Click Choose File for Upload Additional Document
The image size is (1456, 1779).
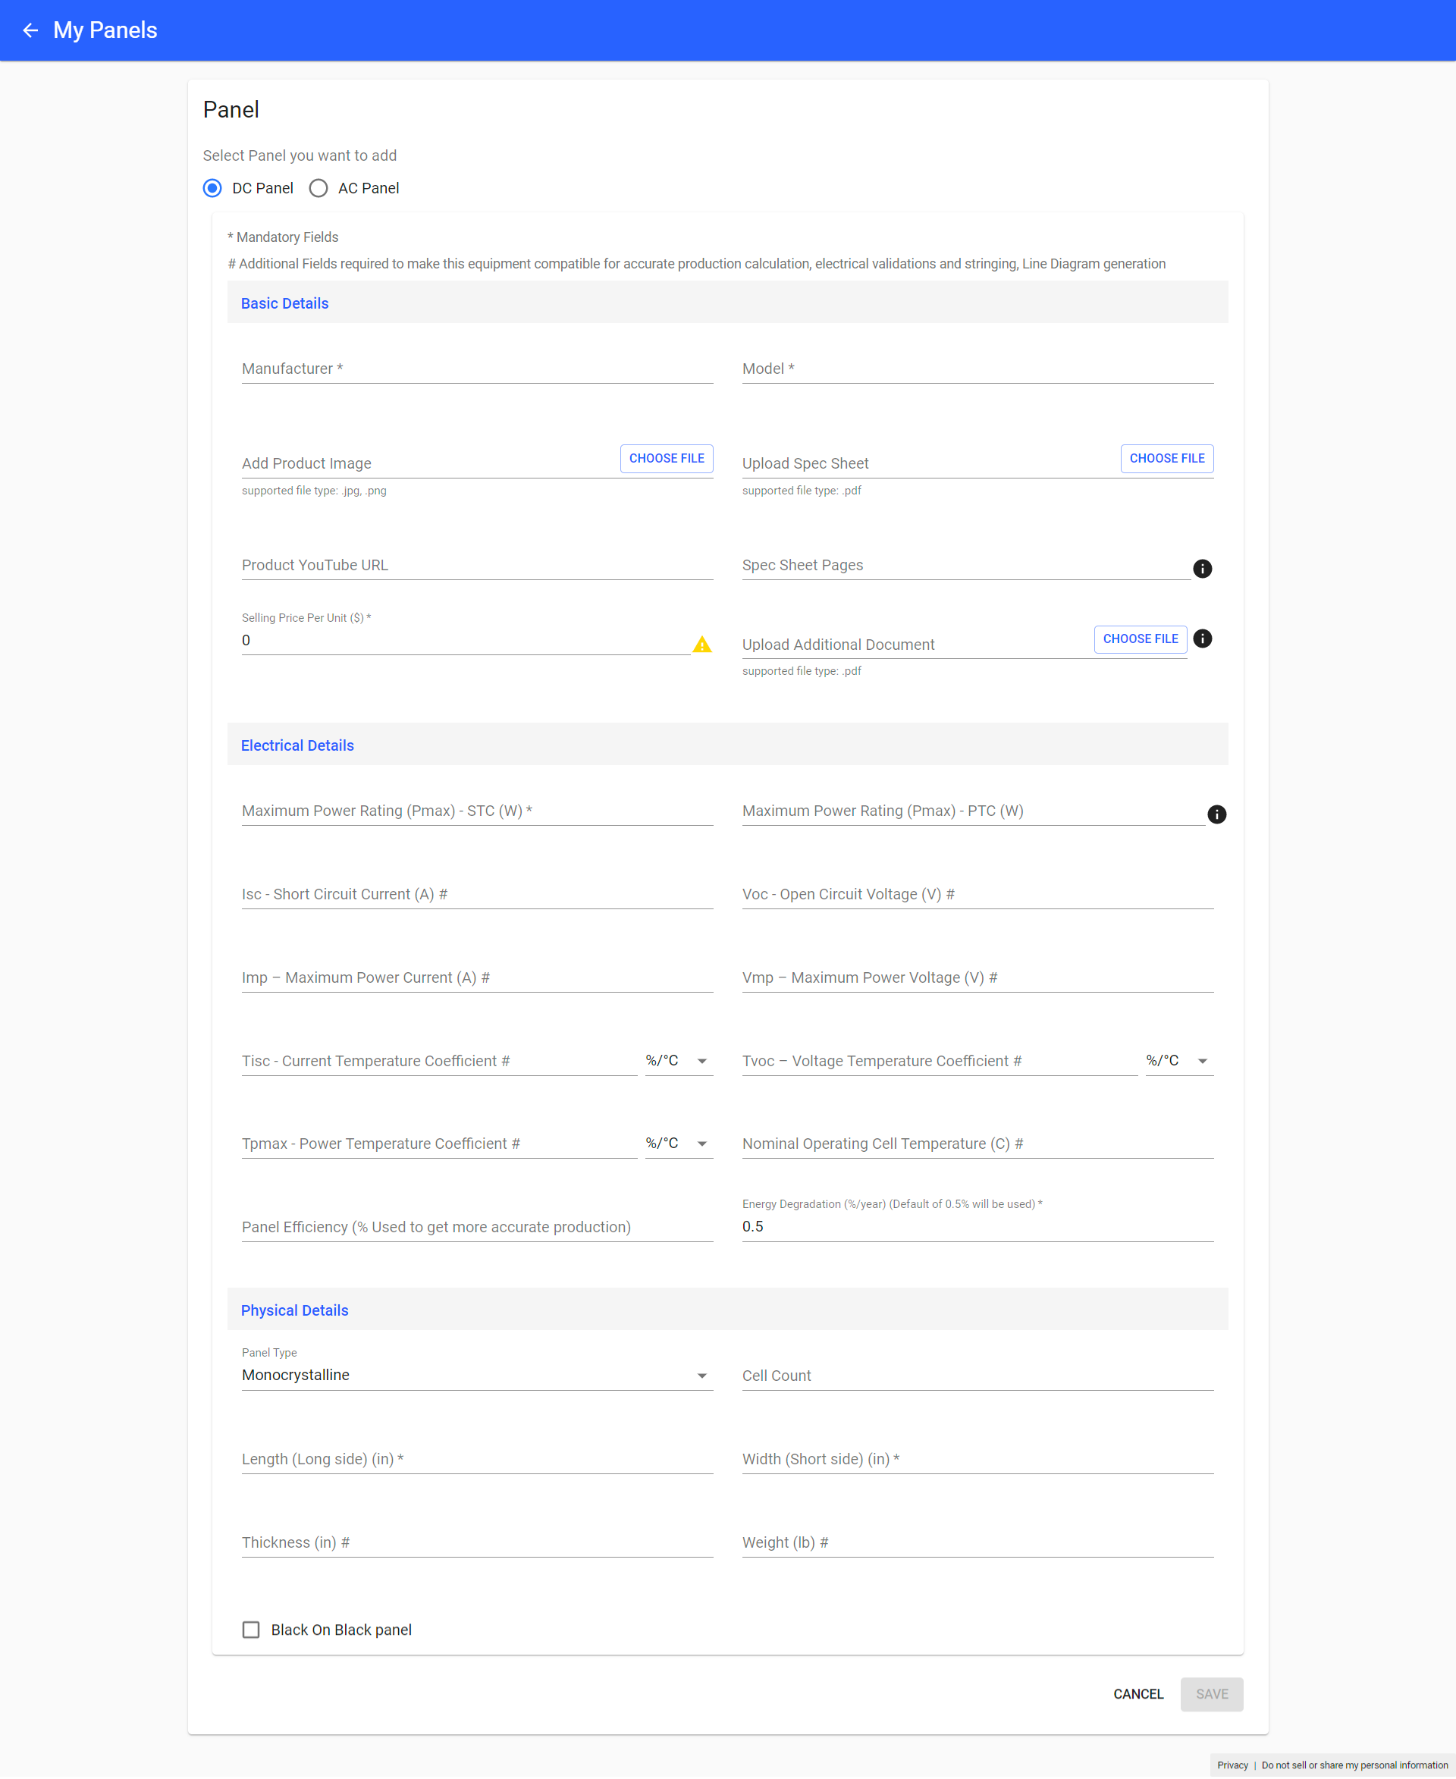coord(1140,638)
